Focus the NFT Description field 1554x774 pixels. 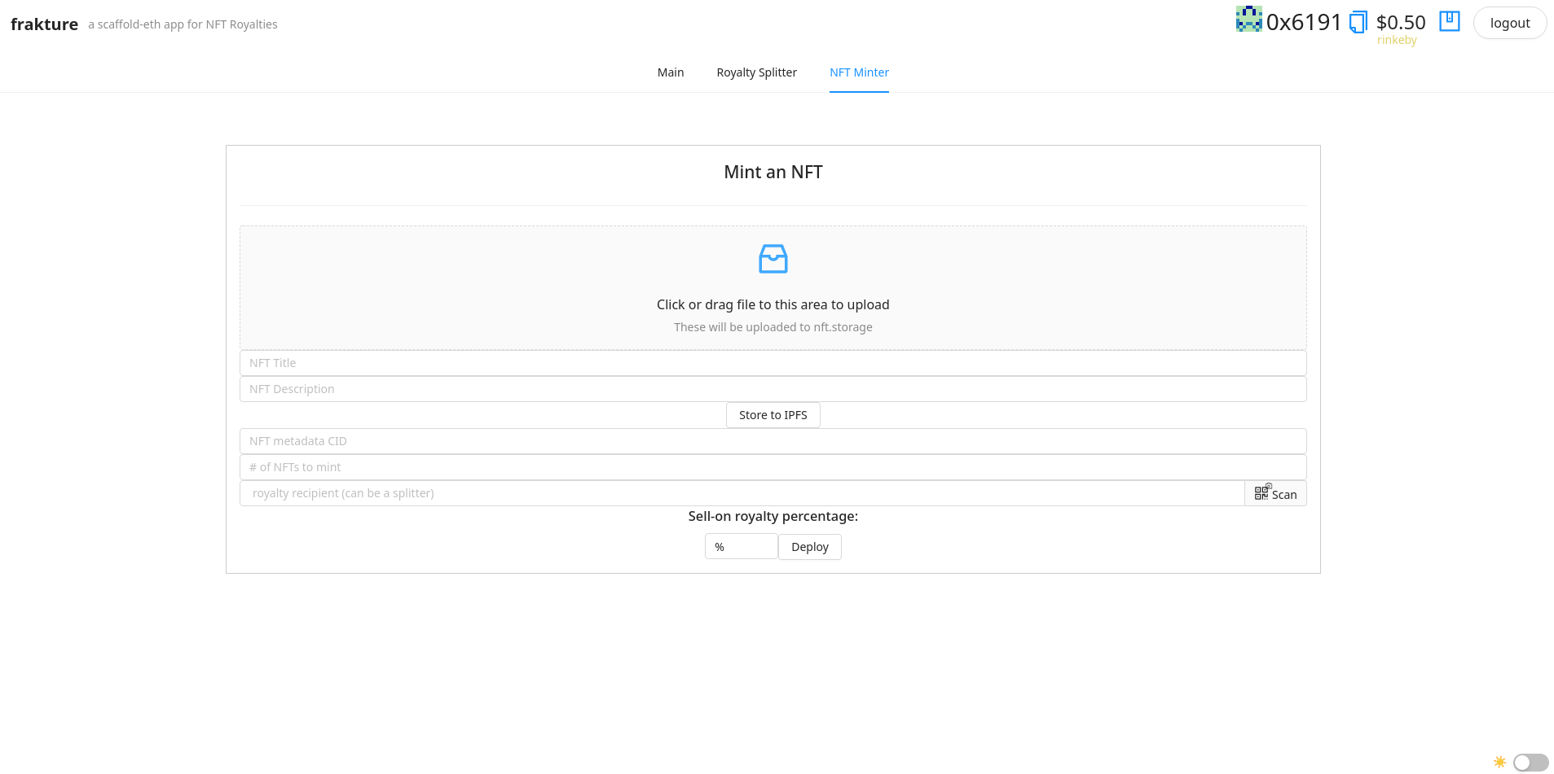pyautogui.click(x=773, y=389)
